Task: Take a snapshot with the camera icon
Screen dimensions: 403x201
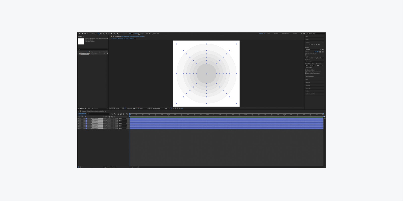Action: (134, 108)
